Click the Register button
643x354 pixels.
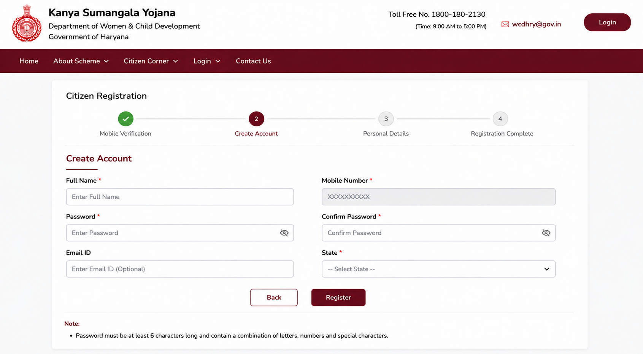(338, 297)
